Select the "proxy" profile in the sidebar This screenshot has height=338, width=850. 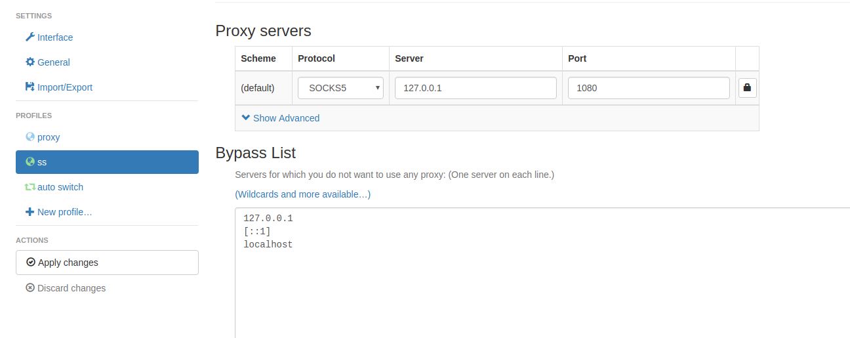tap(49, 137)
